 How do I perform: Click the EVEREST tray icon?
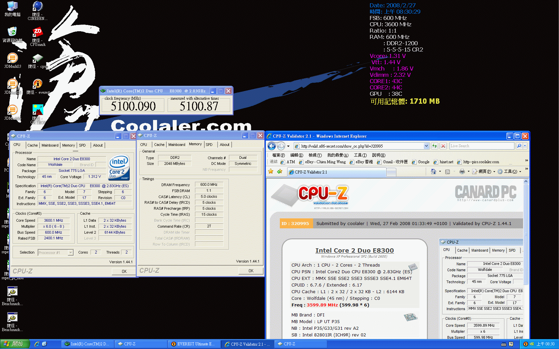tap(525, 344)
